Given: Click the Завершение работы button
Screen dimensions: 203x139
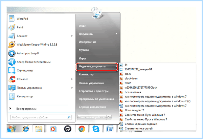Looking at the screenshot, I should coord(92,117).
